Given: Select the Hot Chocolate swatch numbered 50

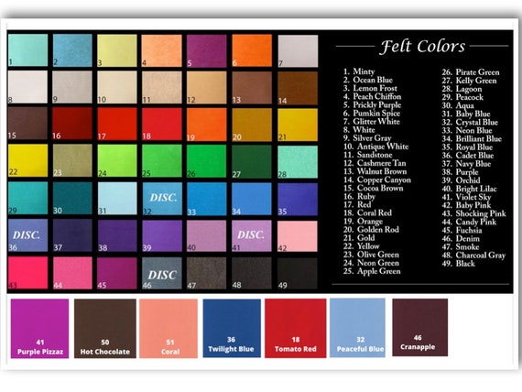Looking at the screenshot, I should point(105,329).
